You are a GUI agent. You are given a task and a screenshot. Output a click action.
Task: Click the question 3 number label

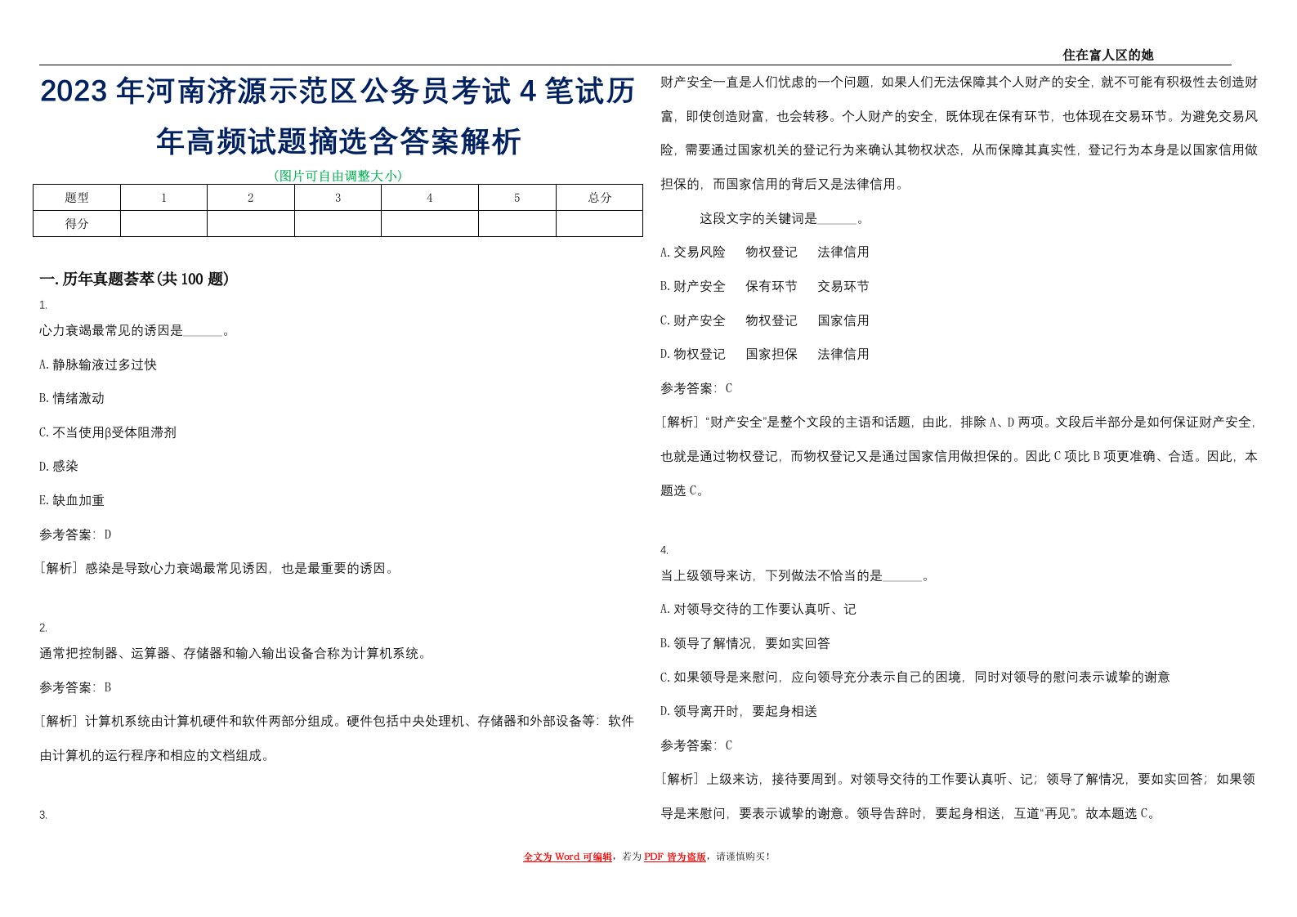pyautogui.click(x=43, y=815)
